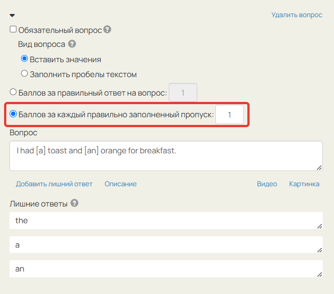The height and width of the screenshot is (294, 334).
Task: Click resize handle of the 'the' answer field
Action: (319, 226)
